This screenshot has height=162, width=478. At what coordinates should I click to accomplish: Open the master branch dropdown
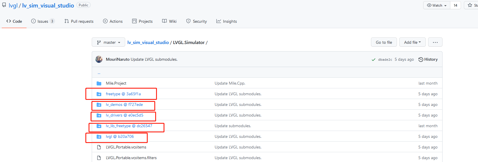(108, 42)
